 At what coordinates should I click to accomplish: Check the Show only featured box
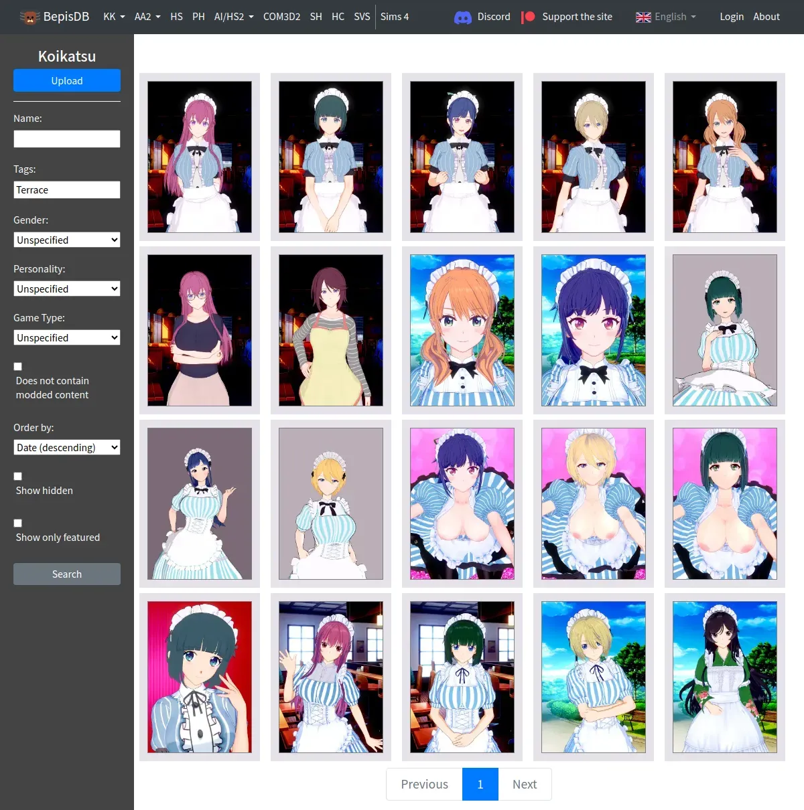18,523
